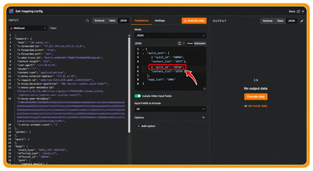This screenshot has height=171, width=313.
Task: Open the Docs link
Action: (292, 11)
